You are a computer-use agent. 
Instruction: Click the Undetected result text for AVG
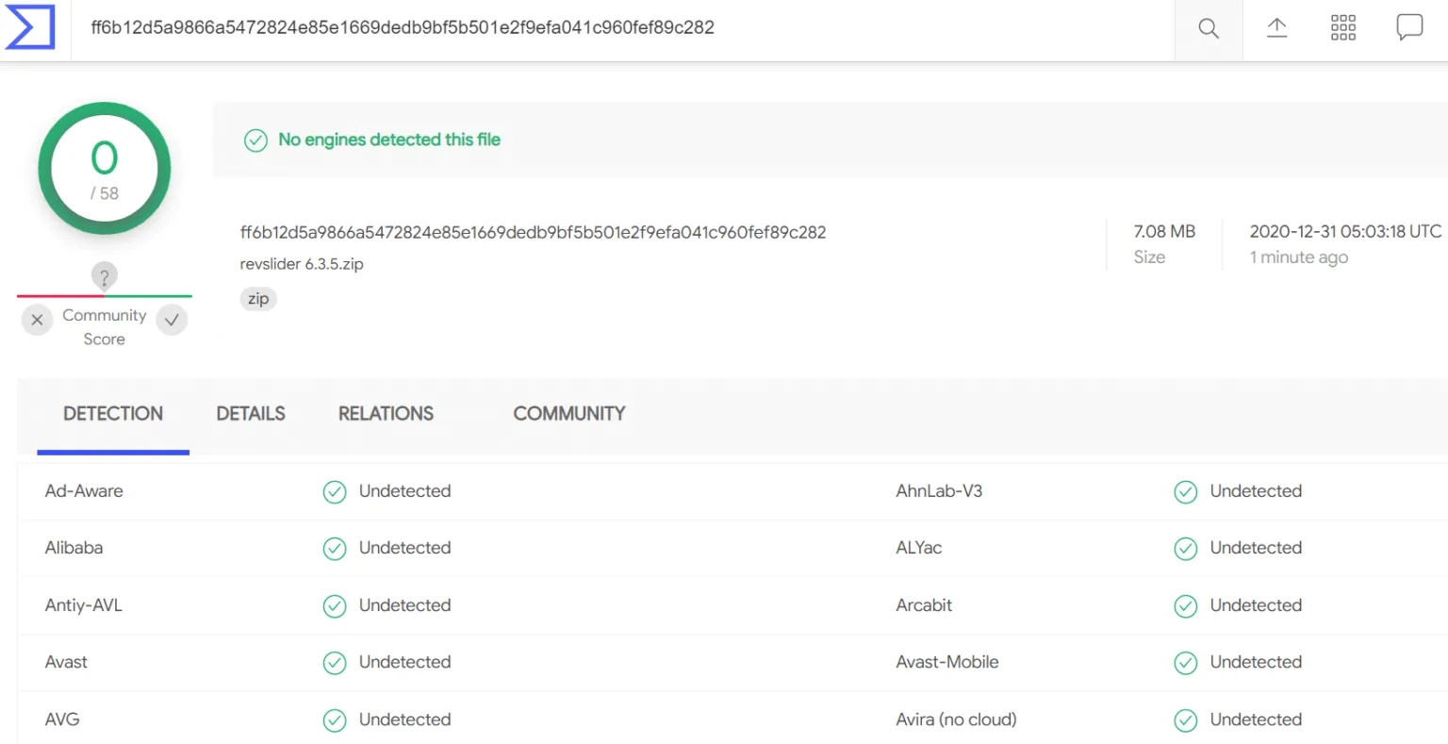click(404, 719)
